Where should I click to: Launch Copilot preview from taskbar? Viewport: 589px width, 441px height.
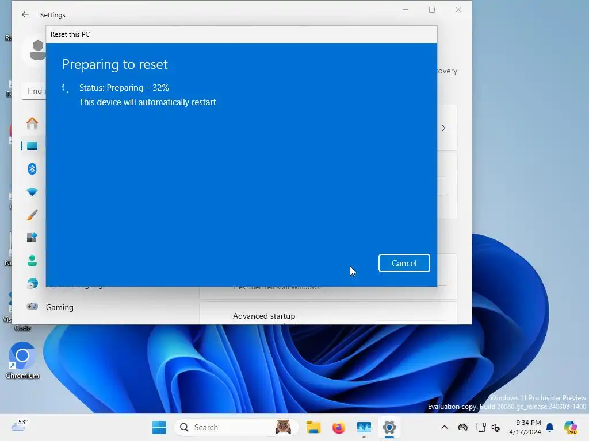click(571, 427)
